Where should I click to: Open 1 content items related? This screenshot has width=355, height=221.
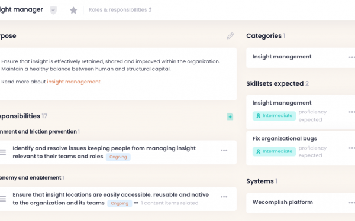coord(170,203)
